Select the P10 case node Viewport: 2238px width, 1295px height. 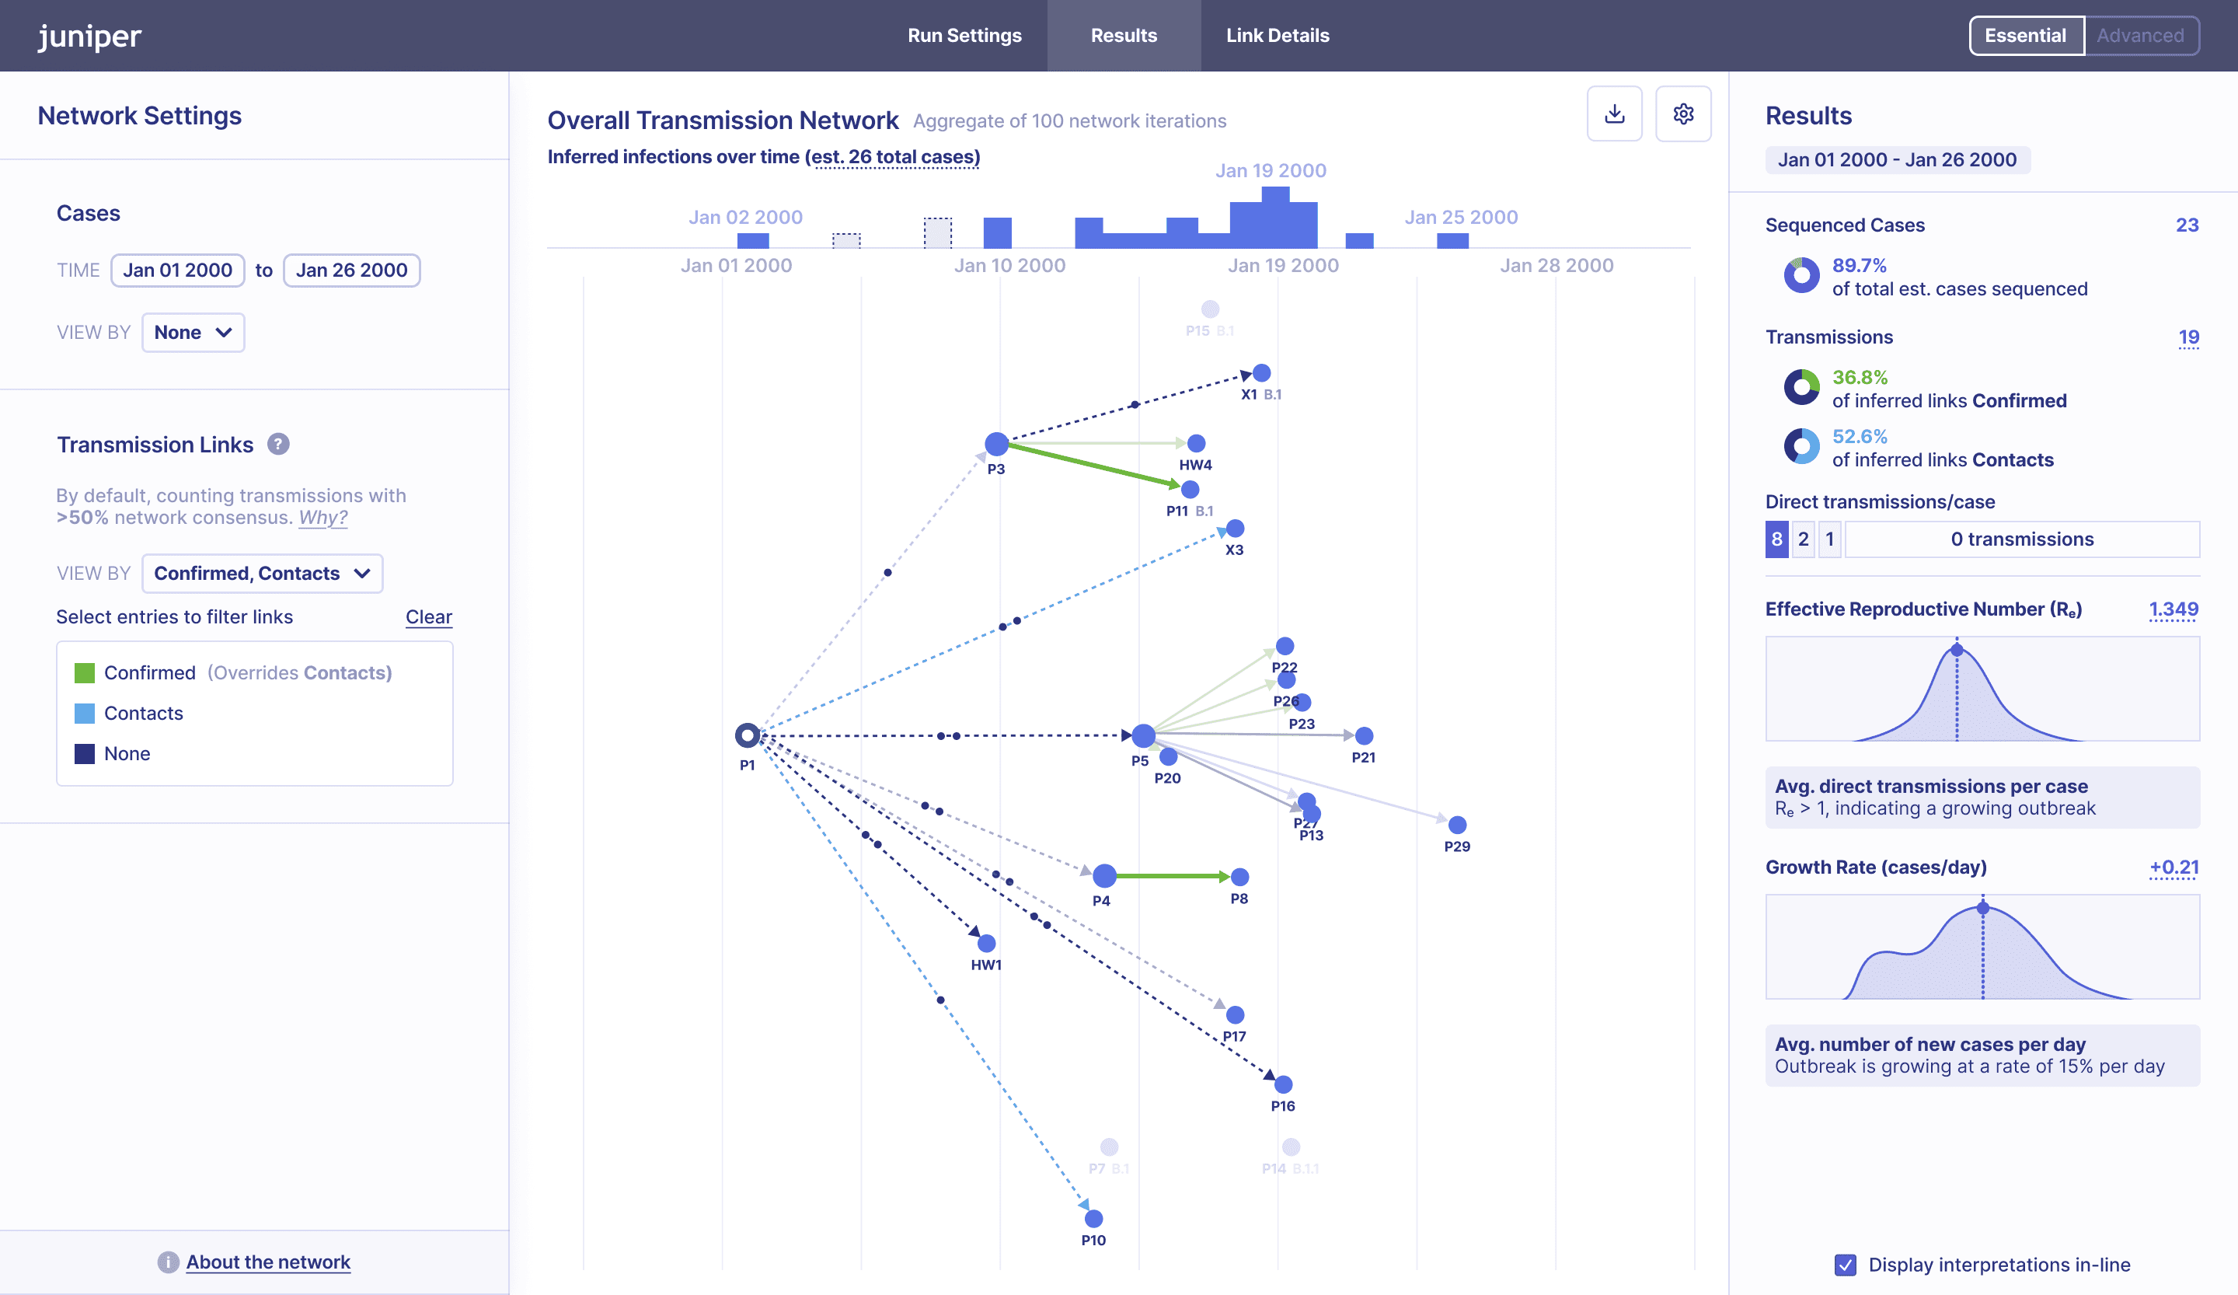[1093, 1219]
